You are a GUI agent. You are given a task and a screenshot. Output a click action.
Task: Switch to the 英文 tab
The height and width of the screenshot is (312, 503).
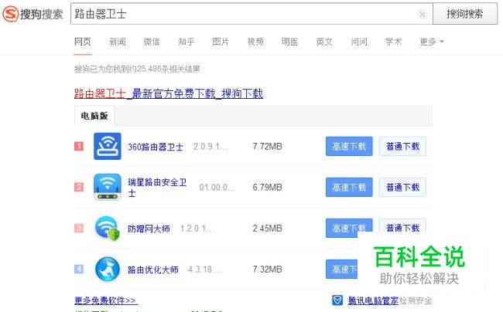point(324,42)
